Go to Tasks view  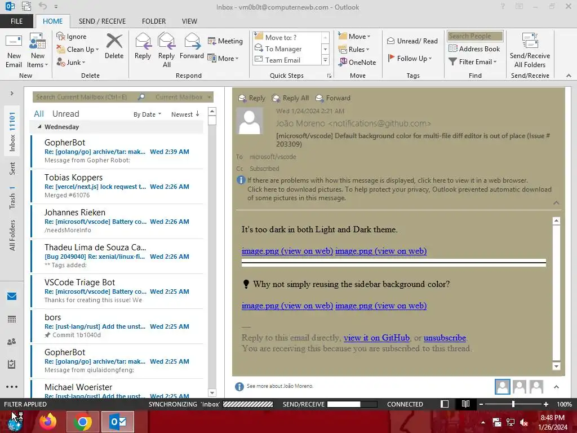click(12, 364)
